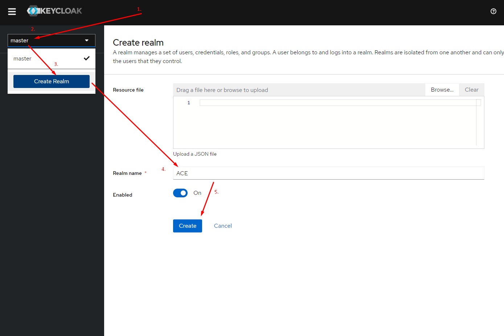The image size is (504, 336).
Task: Open the help question mark icon
Action: tap(493, 11)
